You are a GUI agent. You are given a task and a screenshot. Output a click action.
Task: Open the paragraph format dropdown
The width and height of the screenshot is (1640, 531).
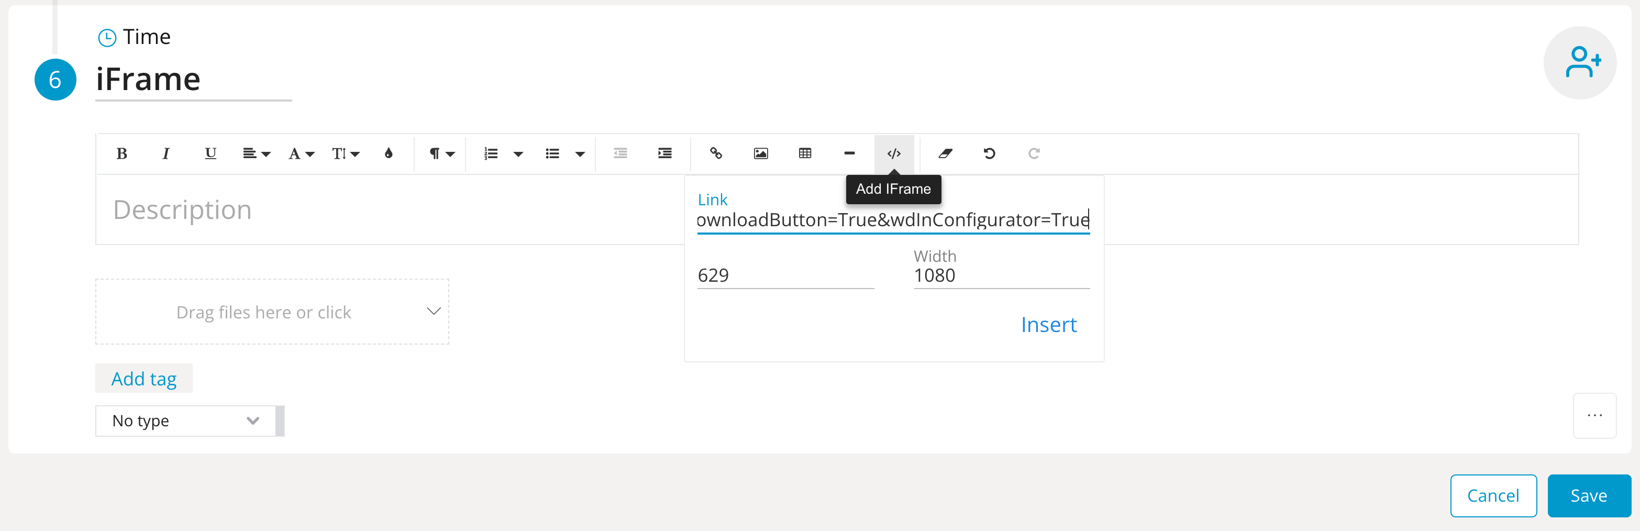coord(441,153)
